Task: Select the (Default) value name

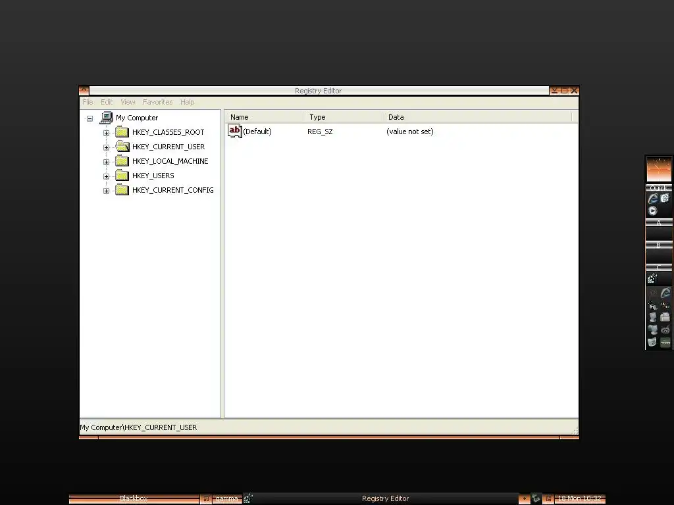Action: click(257, 132)
